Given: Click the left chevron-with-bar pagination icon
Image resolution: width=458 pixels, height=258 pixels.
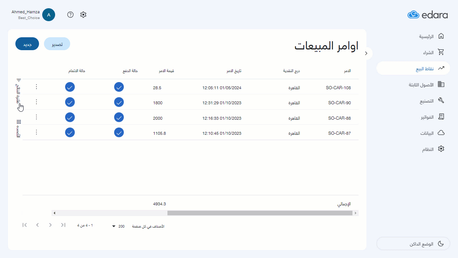Looking at the screenshot, I should 25,225.
